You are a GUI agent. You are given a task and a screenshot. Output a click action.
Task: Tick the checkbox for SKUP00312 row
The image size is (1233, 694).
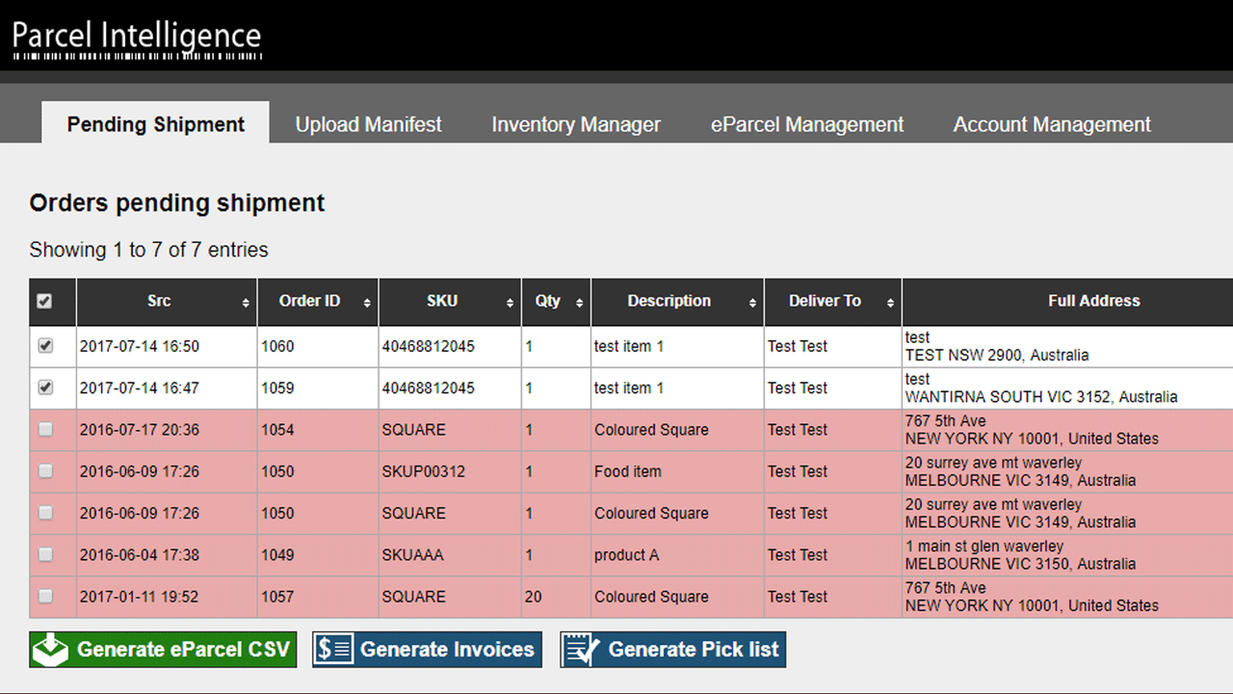pos(45,471)
